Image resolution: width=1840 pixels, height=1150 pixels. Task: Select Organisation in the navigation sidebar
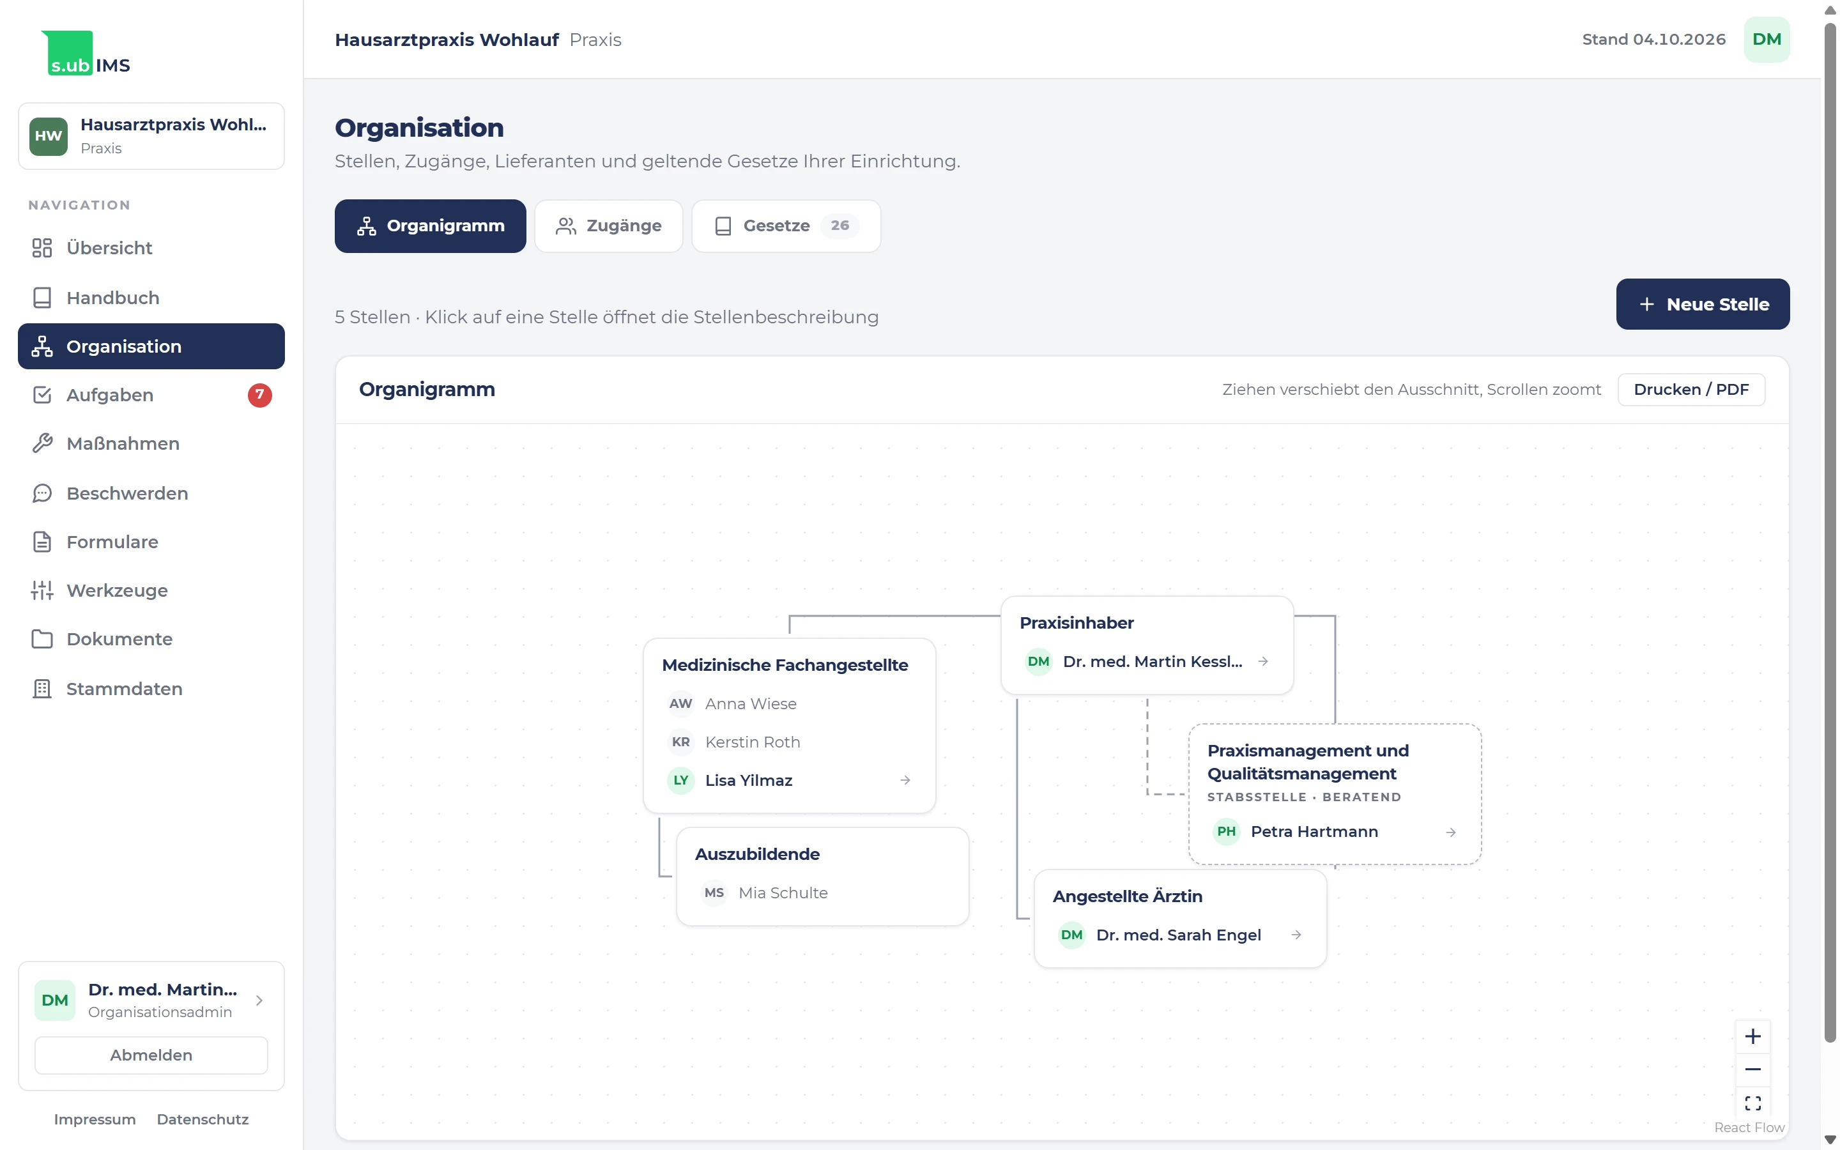[151, 346]
